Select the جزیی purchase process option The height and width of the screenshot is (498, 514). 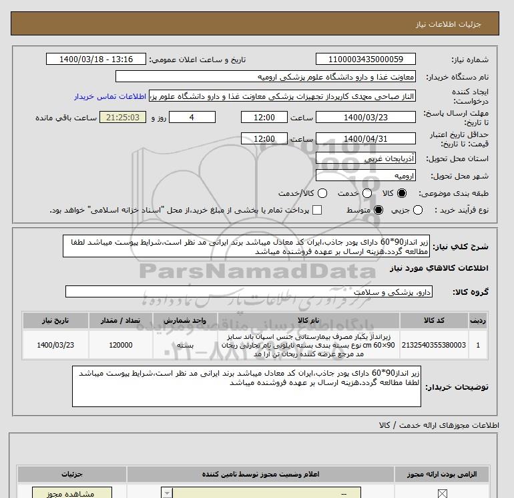pos(419,210)
